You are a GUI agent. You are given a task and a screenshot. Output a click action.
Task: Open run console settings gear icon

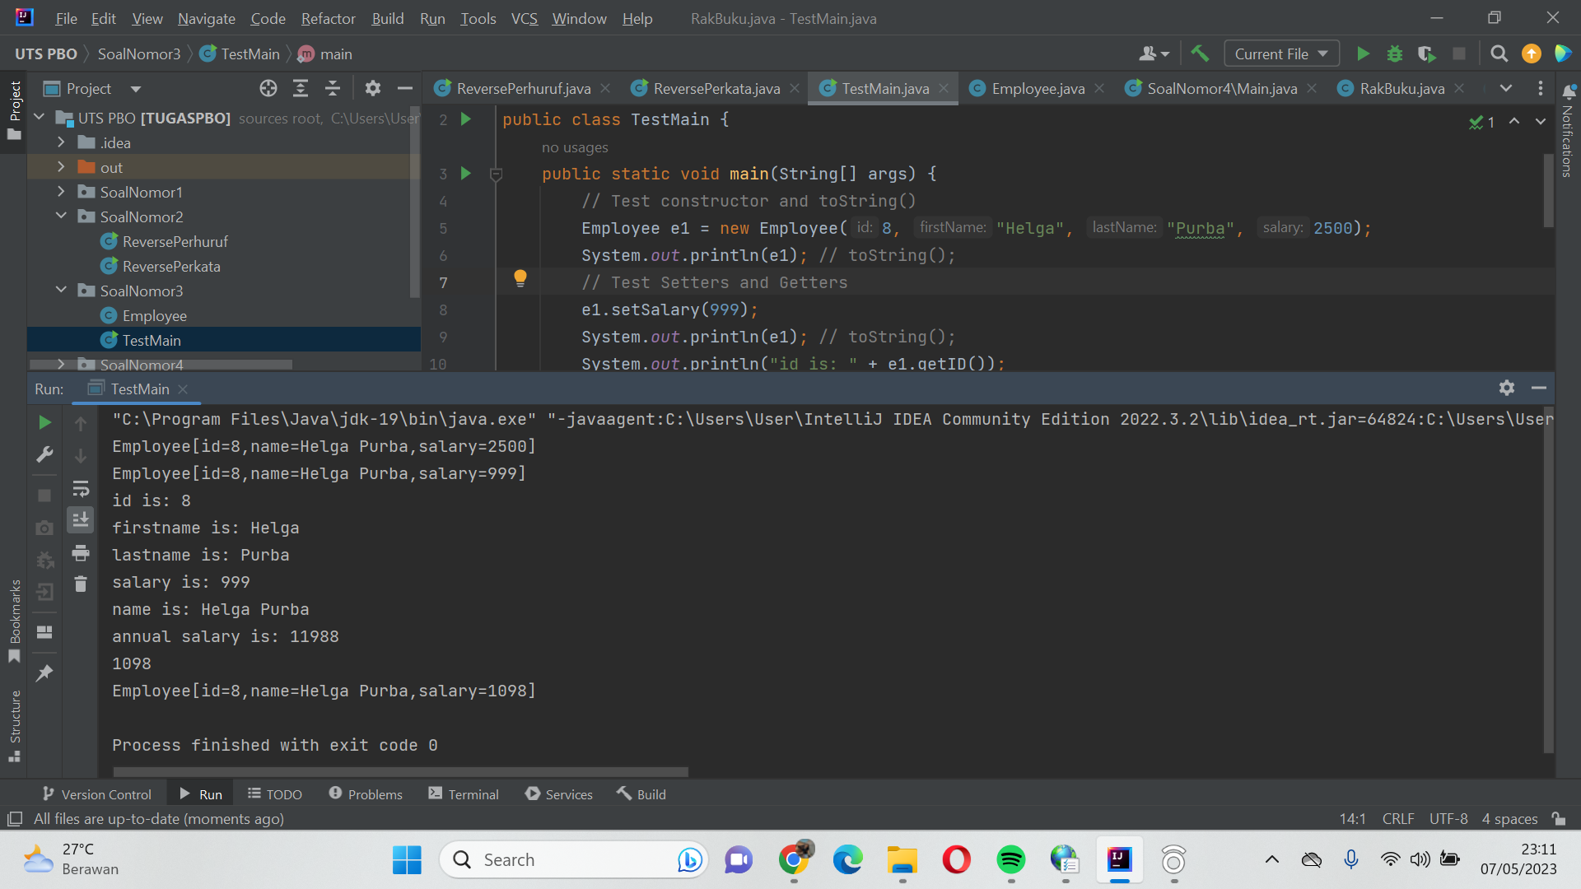pyautogui.click(x=1507, y=388)
